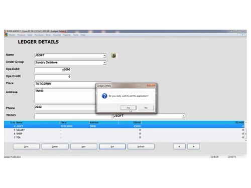Open the Tools menu
The width and height of the screenshot is (251, 188).
[x=76, y=35]
